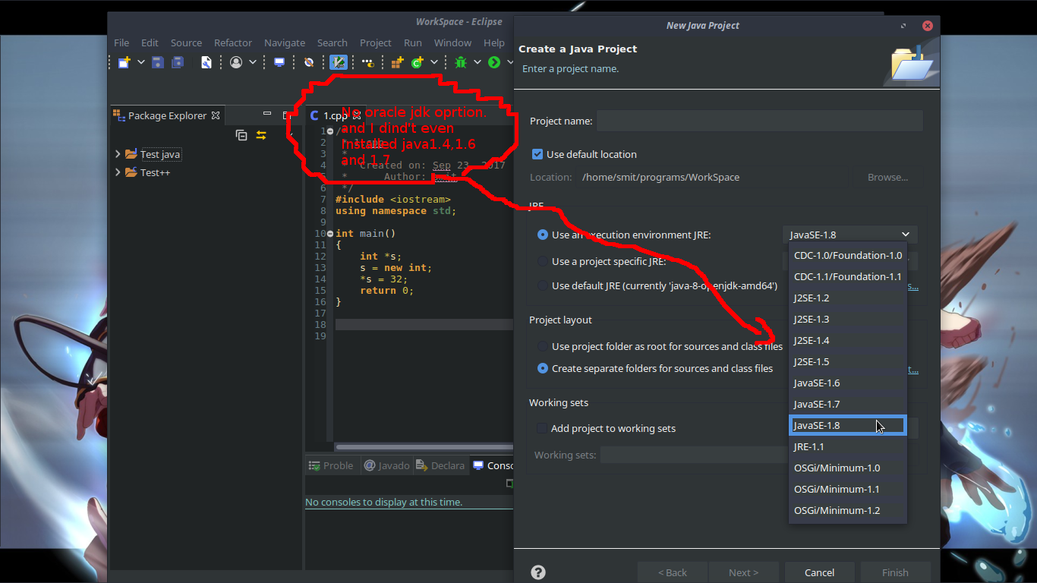Open the File menu
This screenshot has height=583, width=1037.
(x=121, y=43)
